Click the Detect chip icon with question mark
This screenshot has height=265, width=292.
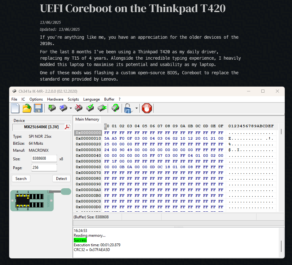115,108
